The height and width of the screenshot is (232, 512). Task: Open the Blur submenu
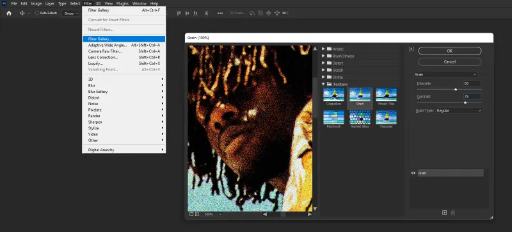click(124, 85)
